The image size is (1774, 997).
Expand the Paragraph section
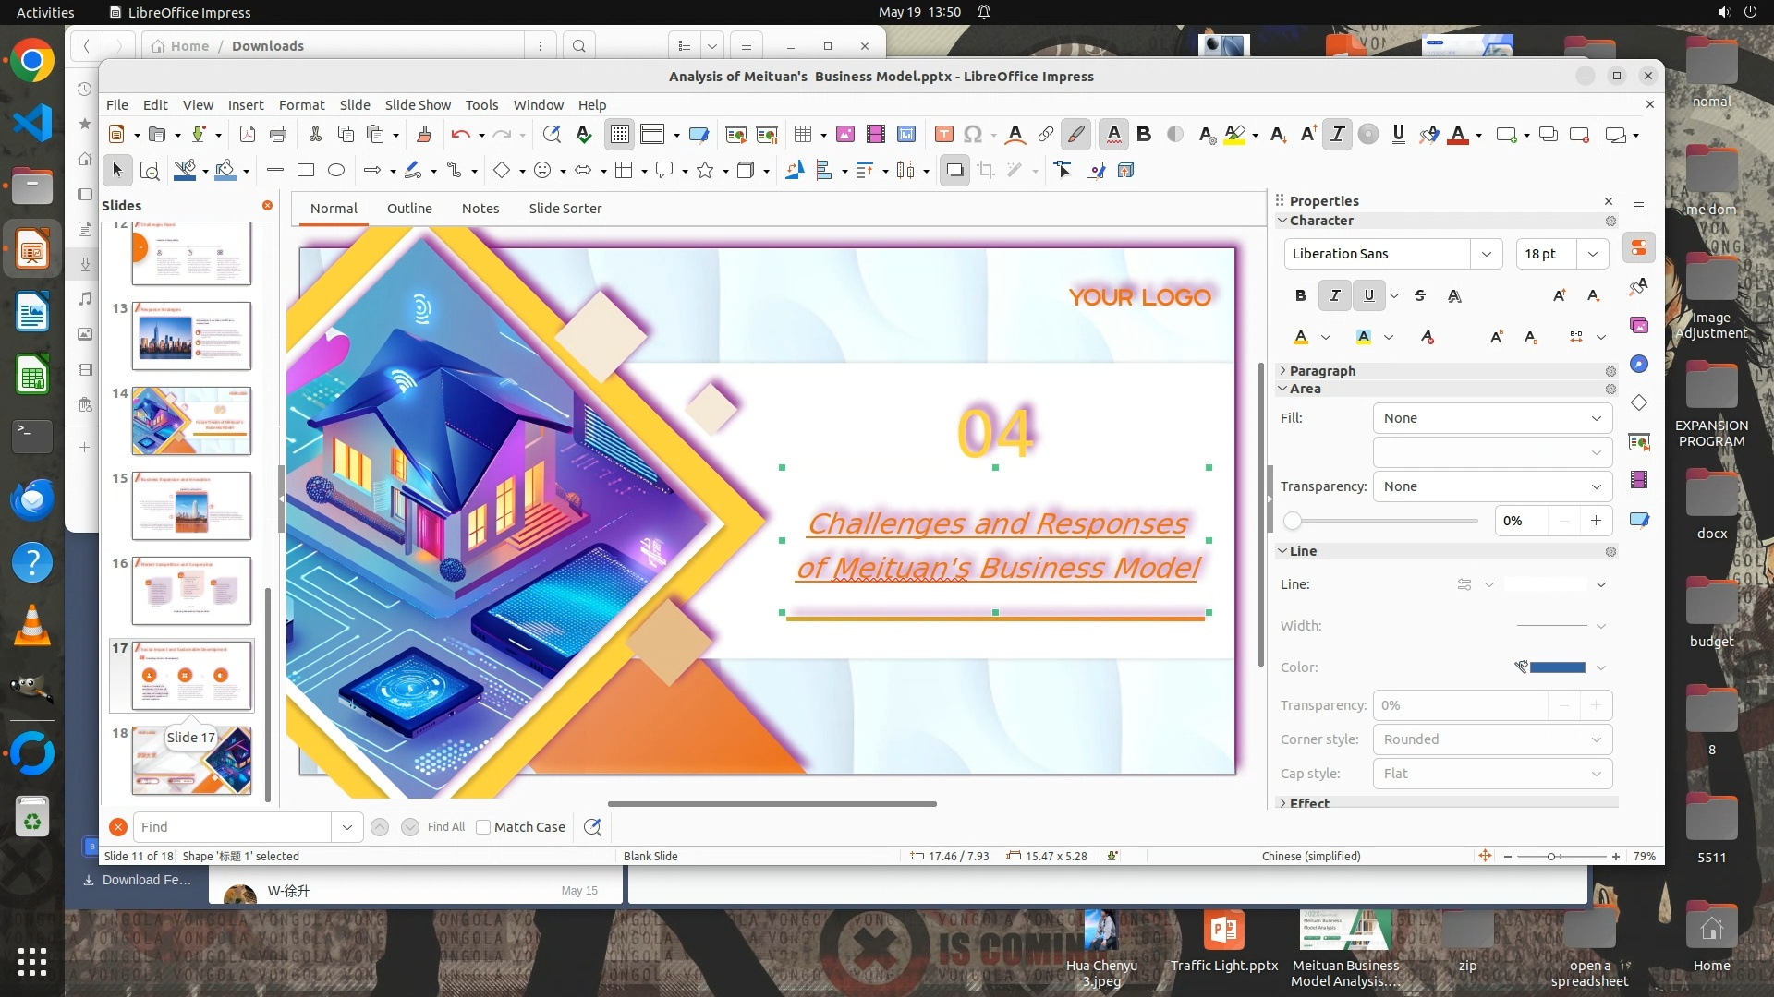(1322, 370)
